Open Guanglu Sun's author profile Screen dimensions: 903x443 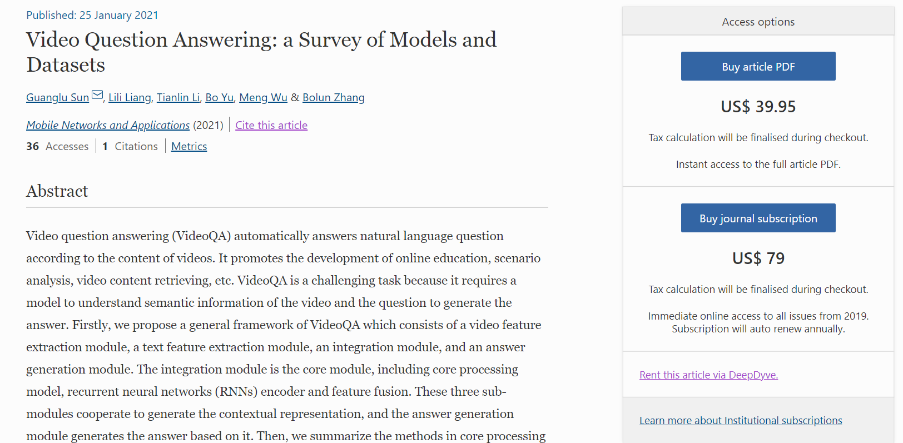point(57,97)
